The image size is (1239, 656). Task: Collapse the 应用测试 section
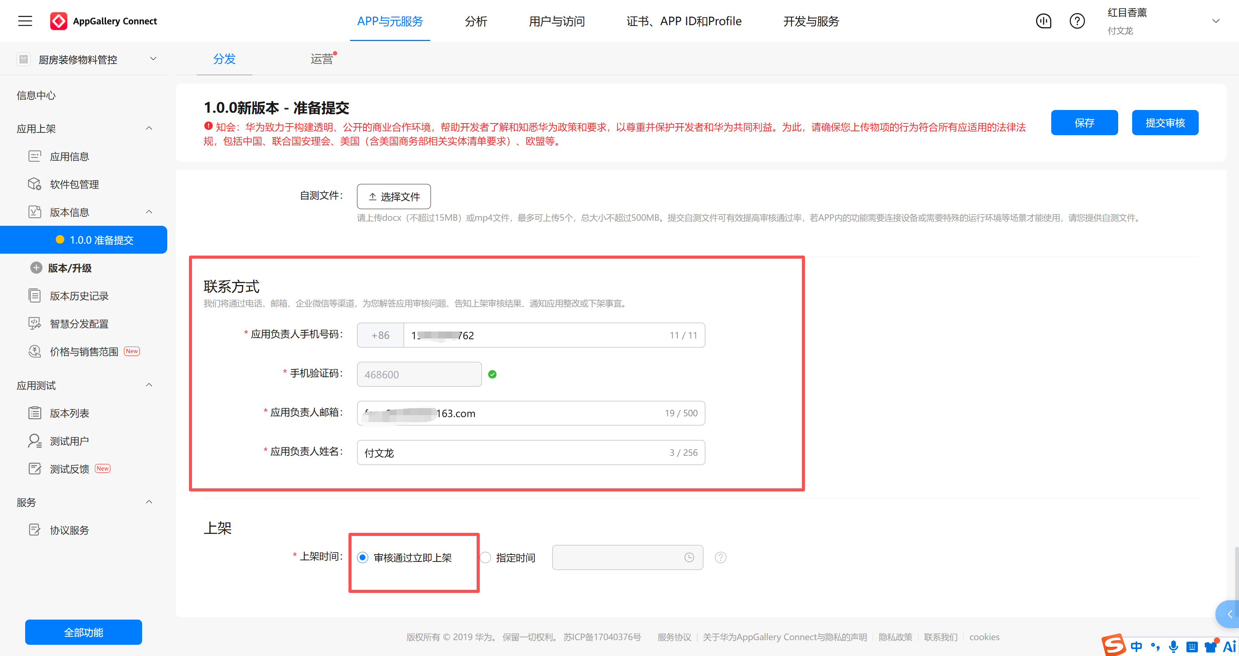point(149,385)
